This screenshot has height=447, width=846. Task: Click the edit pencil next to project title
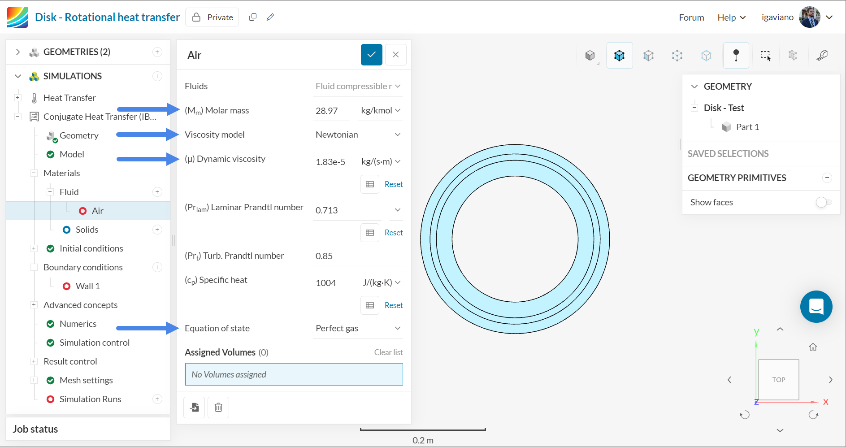[x=270, y=17]
